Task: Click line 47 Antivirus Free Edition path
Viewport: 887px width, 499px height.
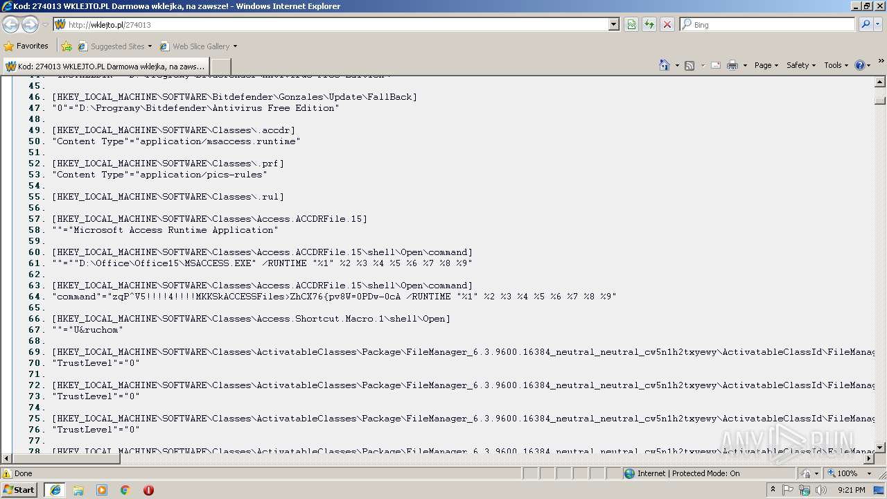Action: 195,108
